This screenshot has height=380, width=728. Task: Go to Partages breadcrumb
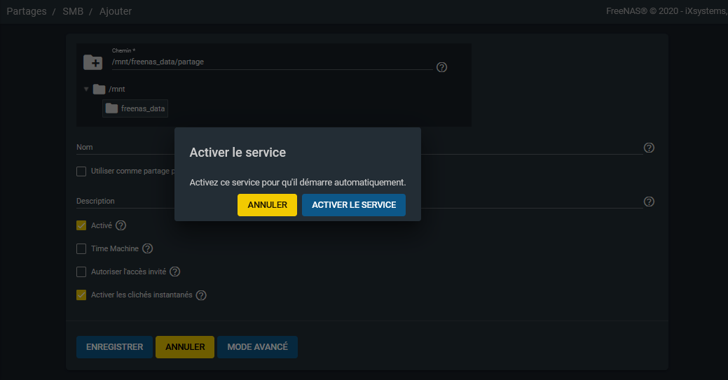[x=27, y=11]
